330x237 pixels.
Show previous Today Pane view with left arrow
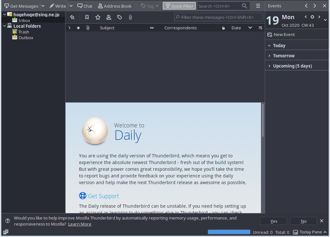306,6
